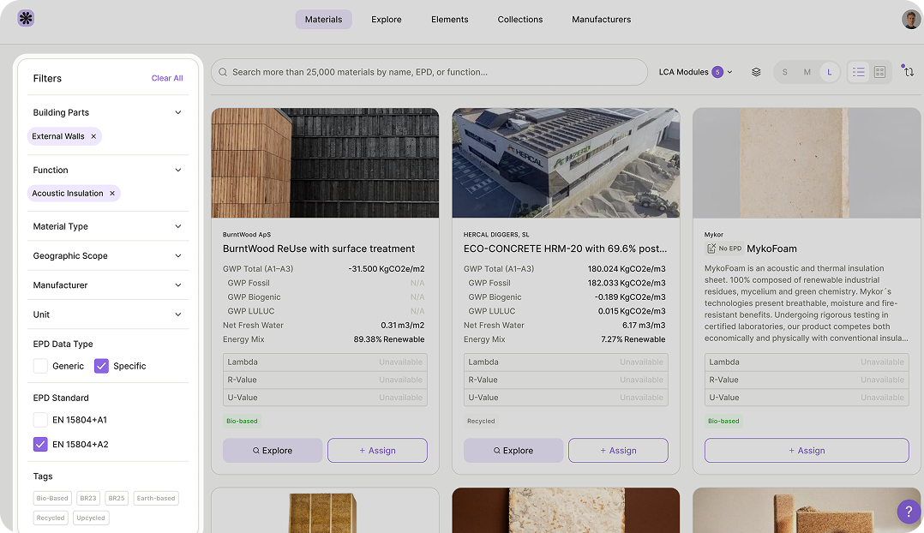Open the user profile avatar

point(911,19)
